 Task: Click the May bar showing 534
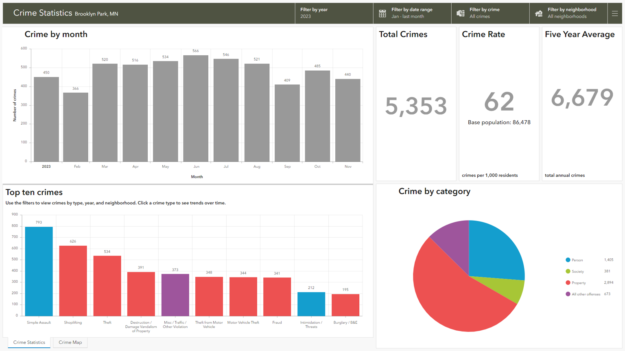166,112
